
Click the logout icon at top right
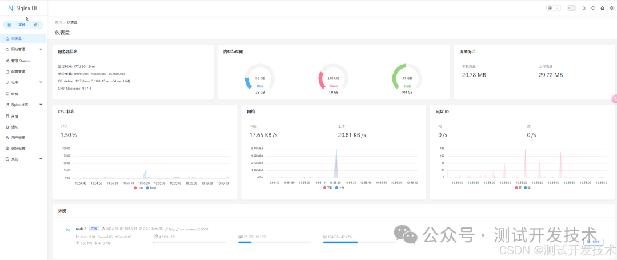click(x=611, y=8)
